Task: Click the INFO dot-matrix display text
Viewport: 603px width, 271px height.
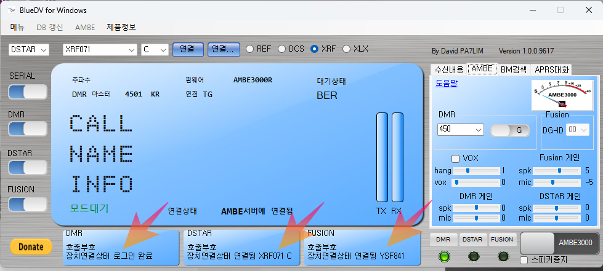Action: click(101, 184)
